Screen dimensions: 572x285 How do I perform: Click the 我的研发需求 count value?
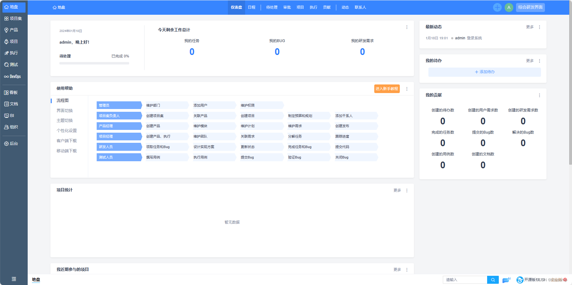tap(363, 52)
